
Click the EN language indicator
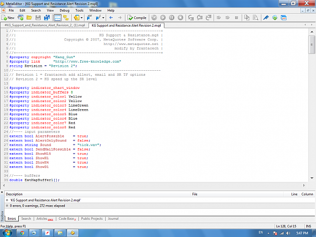(261, 232)
